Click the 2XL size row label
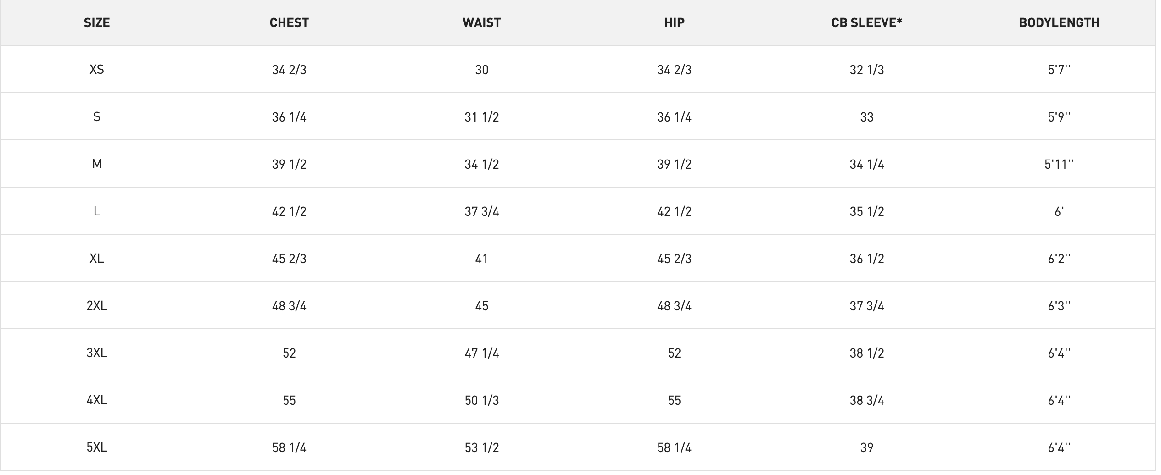This screenshot has width=1161, height=475. 97,306
